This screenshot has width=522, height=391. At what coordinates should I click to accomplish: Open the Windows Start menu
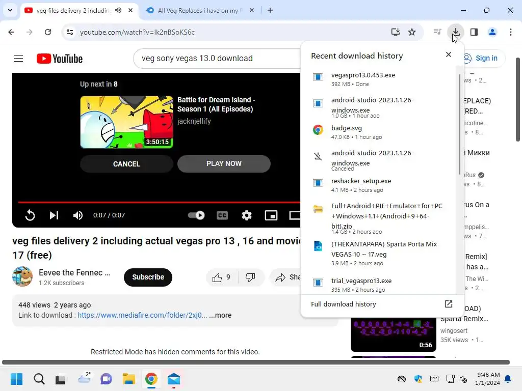click(16, 379)
